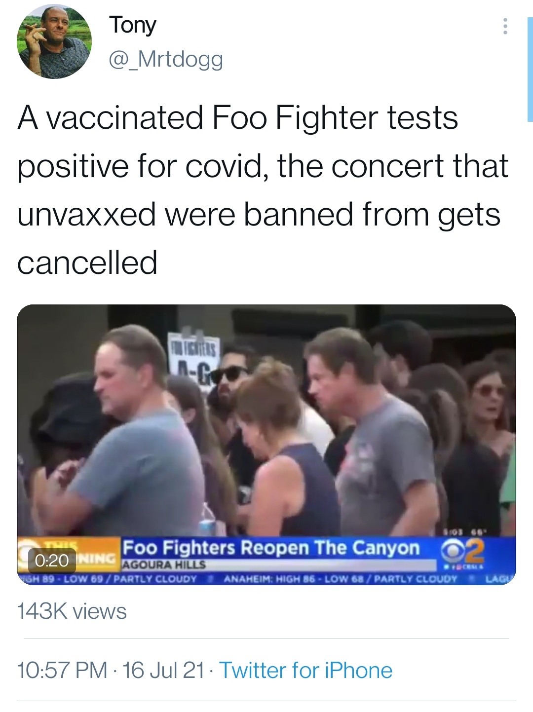
Task: Click the blue scrollbar indicator on right edge
Action: [x=530, y=69]
